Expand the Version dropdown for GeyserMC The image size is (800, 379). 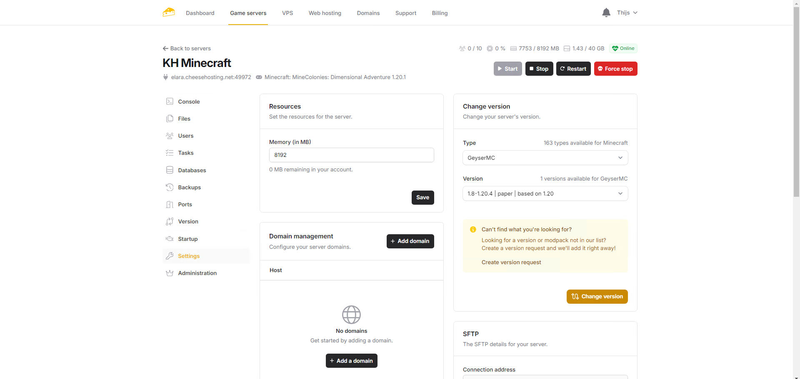545,193
